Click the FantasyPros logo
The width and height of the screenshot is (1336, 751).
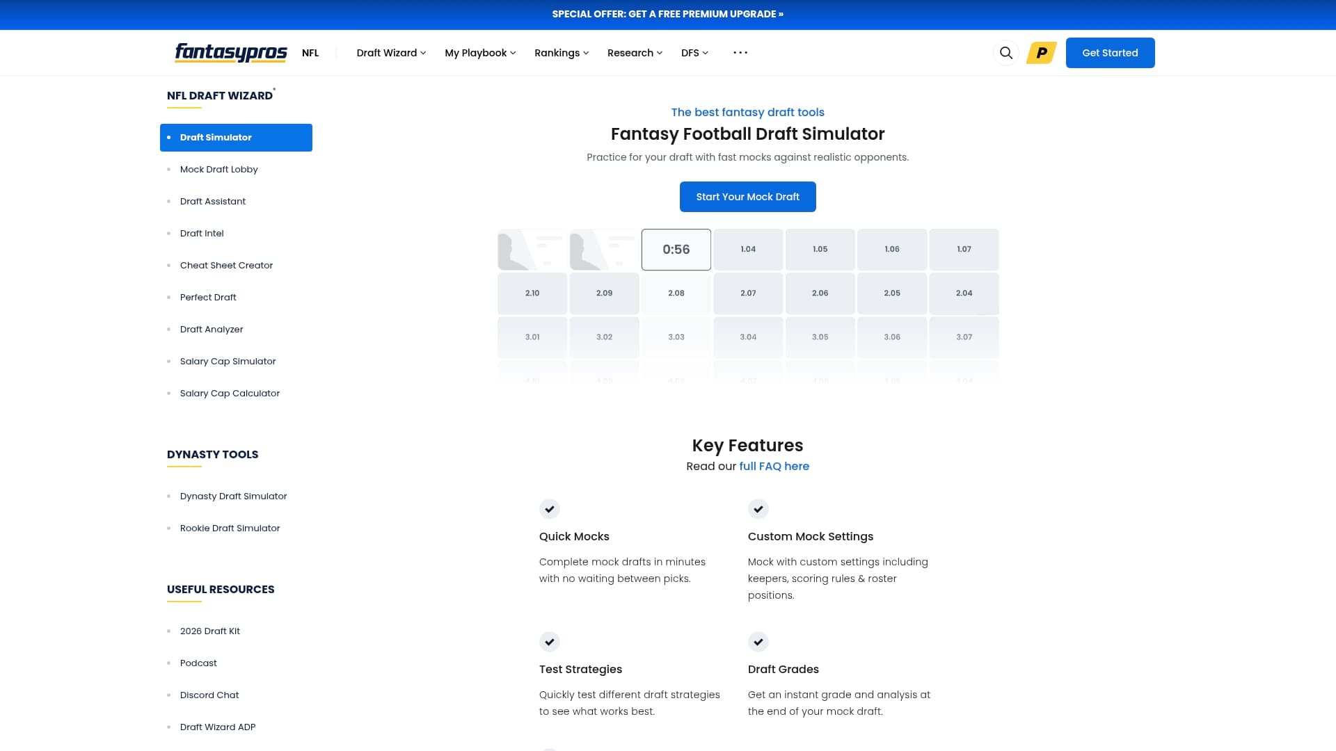pyautogui.click(x=230, y=53)
